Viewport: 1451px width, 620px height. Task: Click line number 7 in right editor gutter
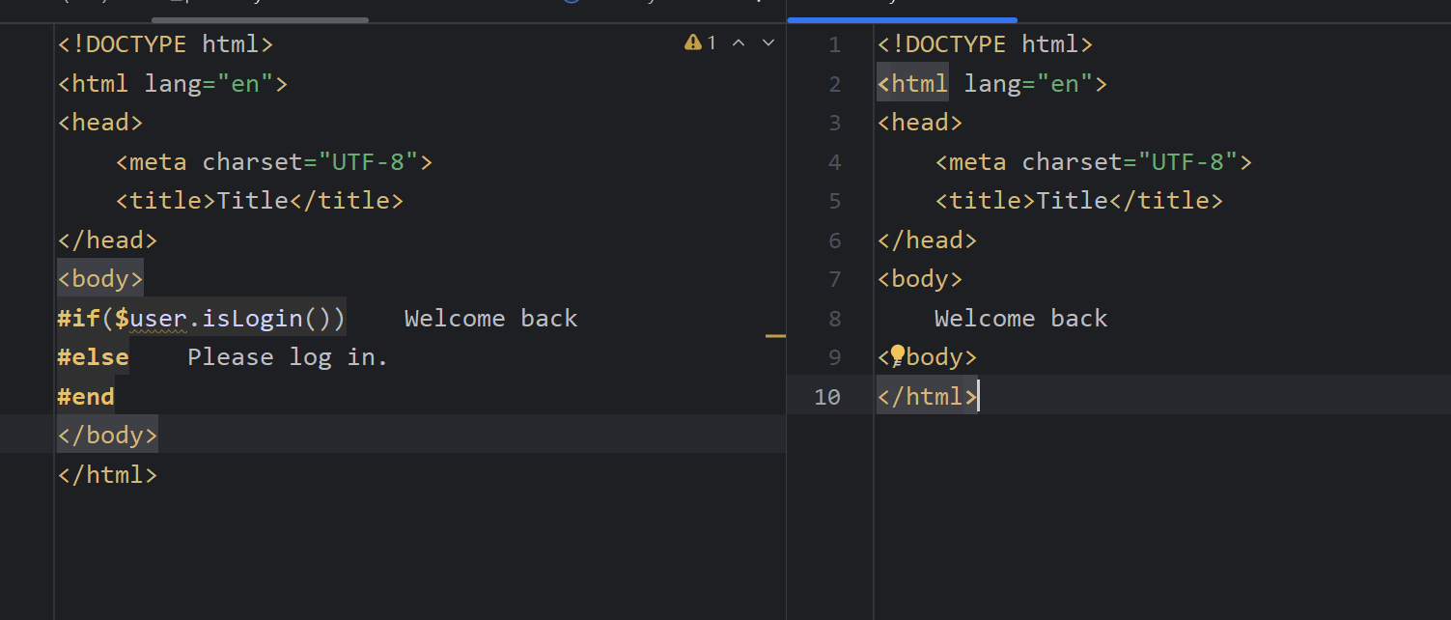[835, 279]
